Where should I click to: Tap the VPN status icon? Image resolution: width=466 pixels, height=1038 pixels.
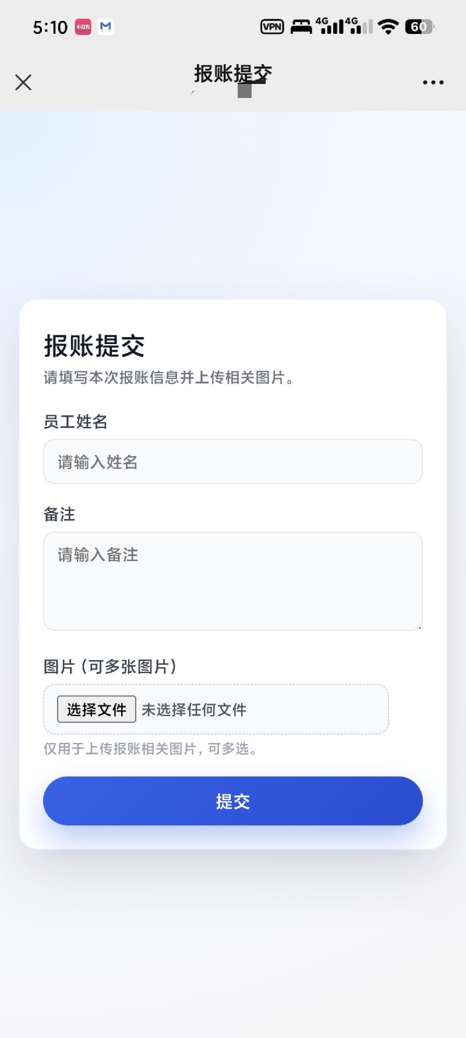pos(272,27)
